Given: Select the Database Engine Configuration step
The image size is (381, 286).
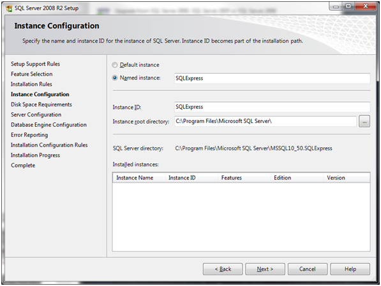Looking at the screenshot, I should 49,125.
